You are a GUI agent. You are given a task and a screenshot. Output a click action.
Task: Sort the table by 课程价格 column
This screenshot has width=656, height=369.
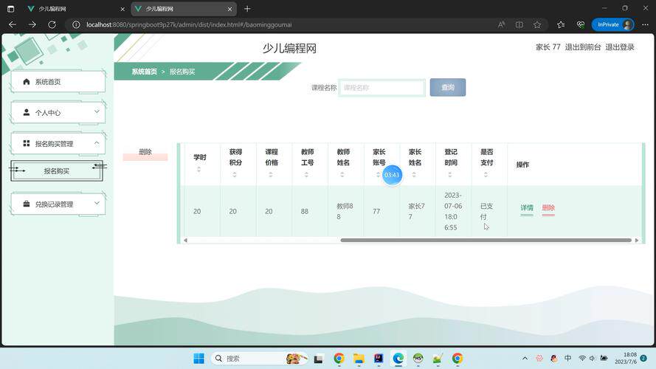pyautogui.click(x=271, y=174)
